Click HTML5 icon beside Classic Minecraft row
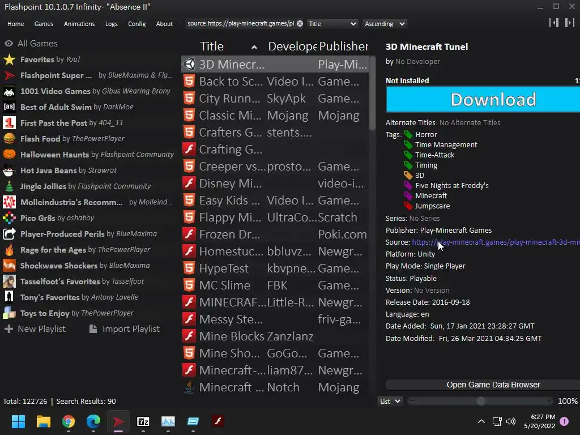Viewport: 580px width, 435px height. [189, 115]
